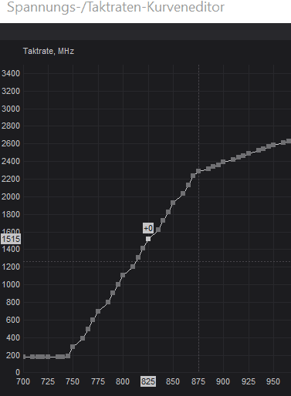Screen dimensions: 291x396
Task: Click the +0 offset label above selected point
Action: click(x=148, y=228)
